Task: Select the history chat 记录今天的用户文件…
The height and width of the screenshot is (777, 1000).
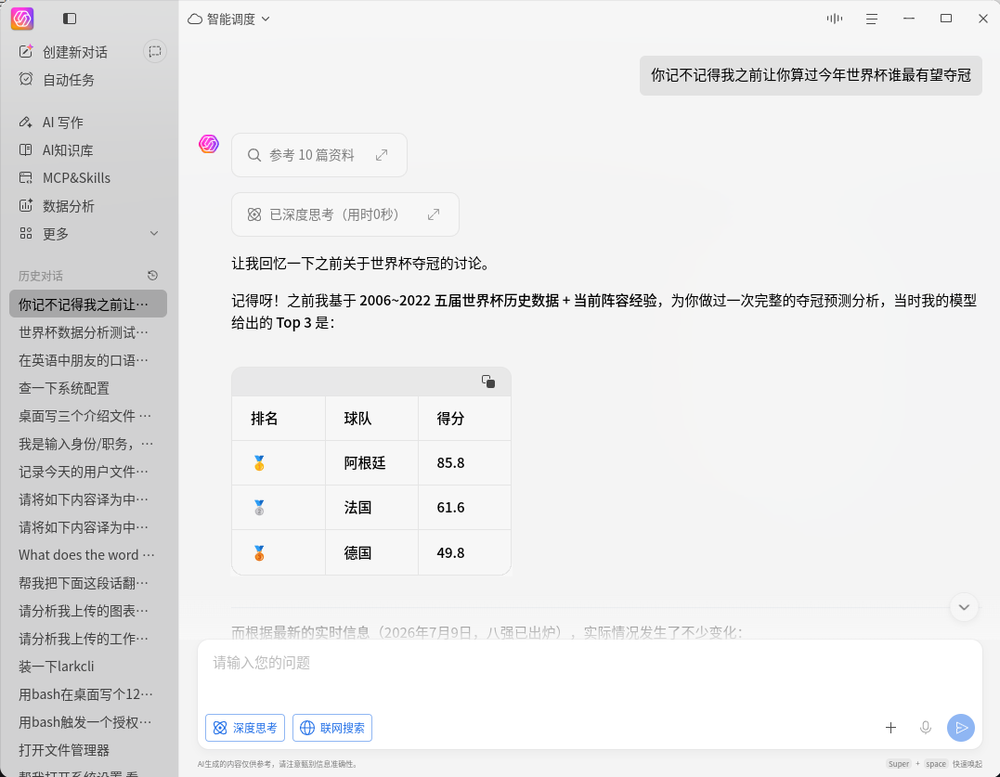Action: pyautogui.click(x=88, y=472)
